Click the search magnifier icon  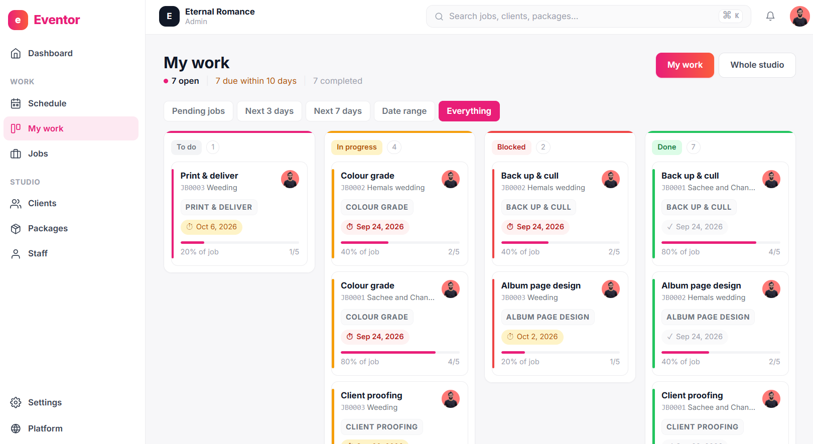439,17
